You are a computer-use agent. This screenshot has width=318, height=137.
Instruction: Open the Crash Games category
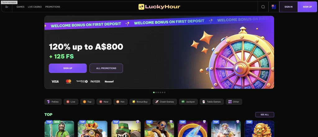tap(165, 102)
